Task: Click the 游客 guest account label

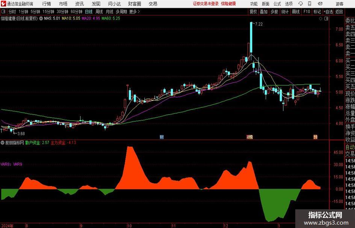Action: pyautogui.click(x=340, y=4)
